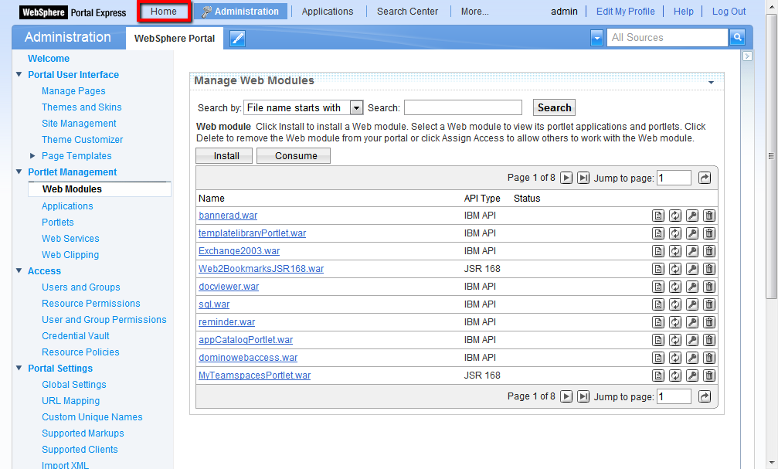
Task: Open Manage Web Modules portlet menu arrow
Action: pyautogui.click(x=711, y=83)
